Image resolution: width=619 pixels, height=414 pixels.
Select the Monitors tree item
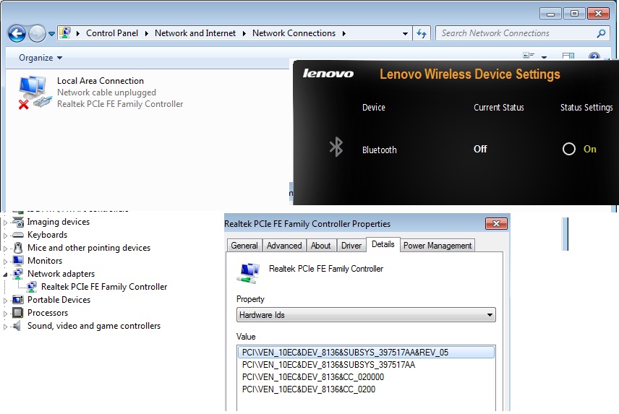[45, 261]
